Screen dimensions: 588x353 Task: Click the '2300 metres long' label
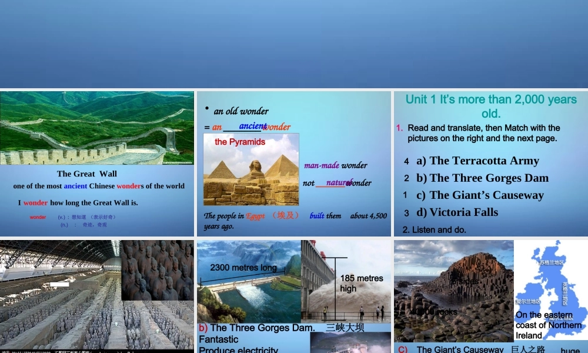[243, 268]
